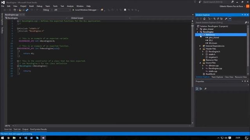Open the Project menu

[23, 6]
